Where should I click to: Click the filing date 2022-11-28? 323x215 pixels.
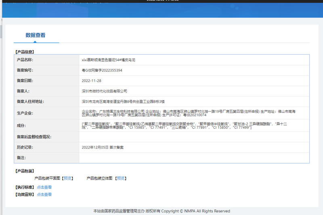tap(92, 81)
